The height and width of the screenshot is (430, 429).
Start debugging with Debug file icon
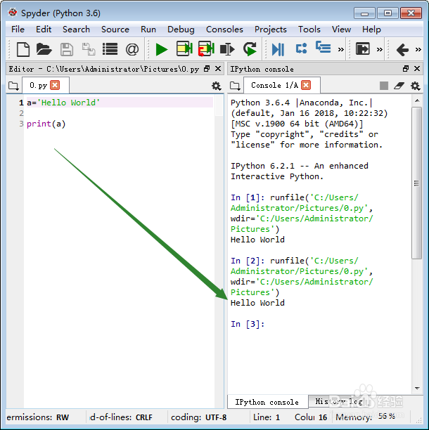coord(278,50)
